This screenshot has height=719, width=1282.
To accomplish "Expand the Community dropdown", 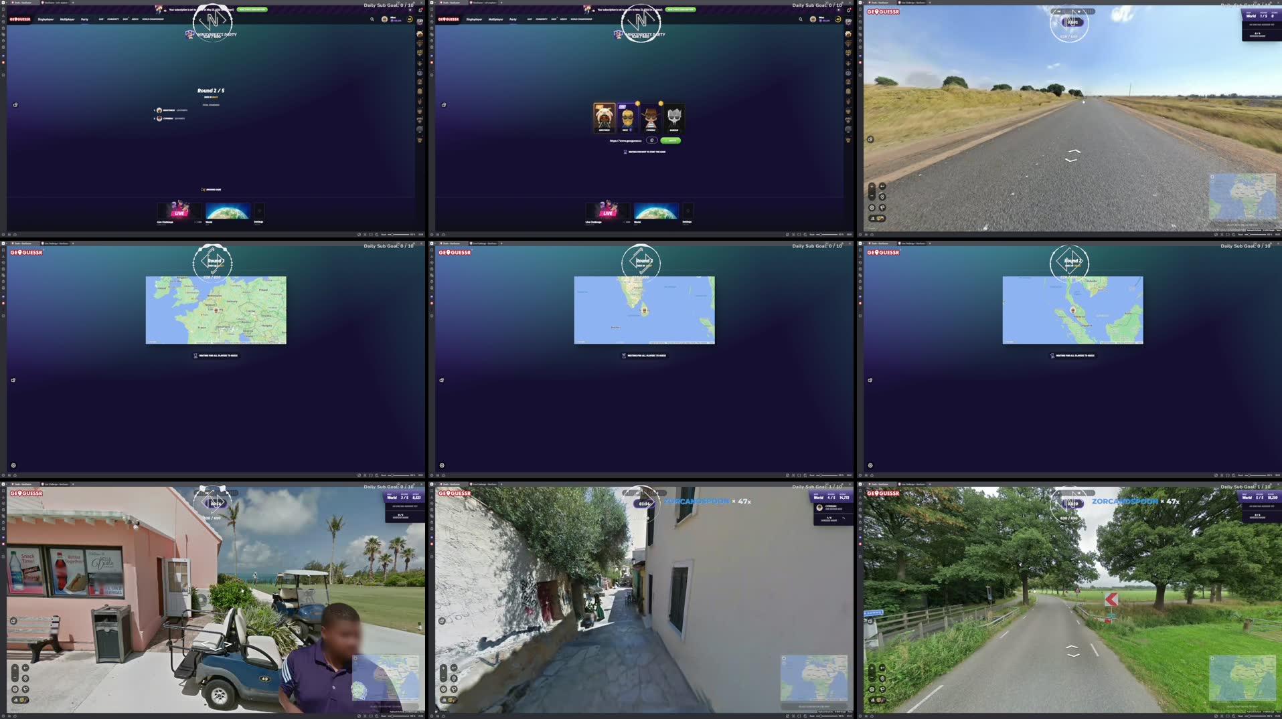I will tap(542, 19).
